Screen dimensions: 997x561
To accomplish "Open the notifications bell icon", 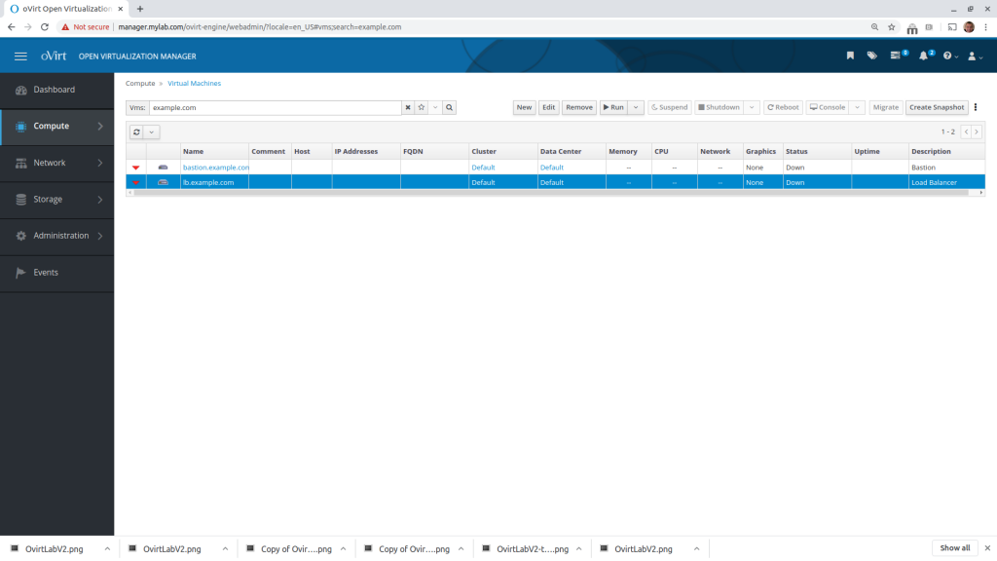I will pyautogui.click(x=925, y=56).
